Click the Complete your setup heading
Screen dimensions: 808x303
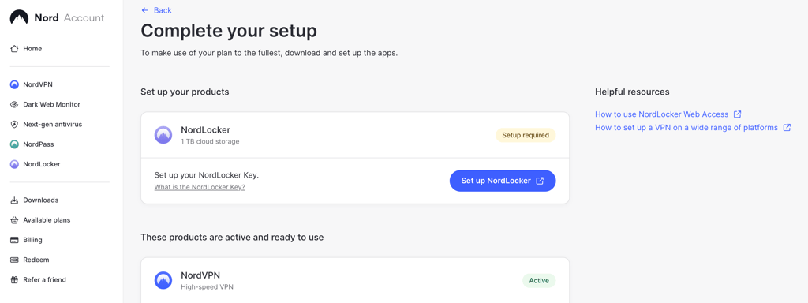[x=229, y=31]
